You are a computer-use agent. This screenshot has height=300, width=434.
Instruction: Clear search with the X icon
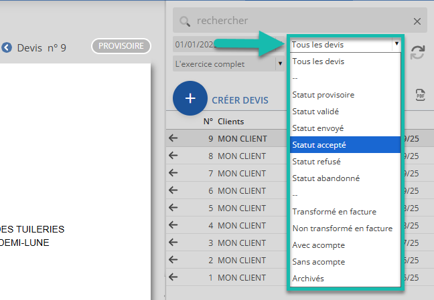(417, 21)
